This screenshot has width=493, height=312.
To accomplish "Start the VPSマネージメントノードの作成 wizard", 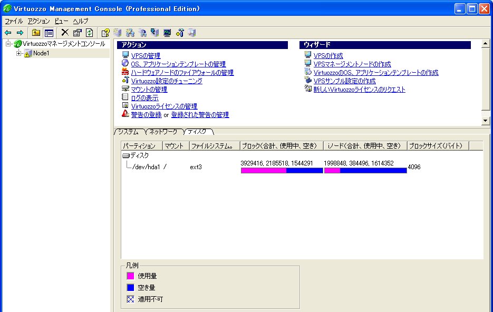I will (352, 64).
